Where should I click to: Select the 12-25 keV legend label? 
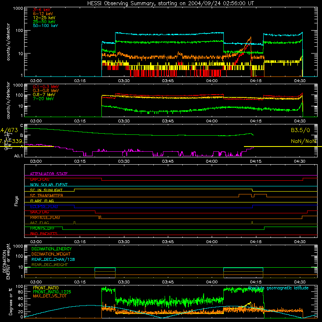click(44, 18)
